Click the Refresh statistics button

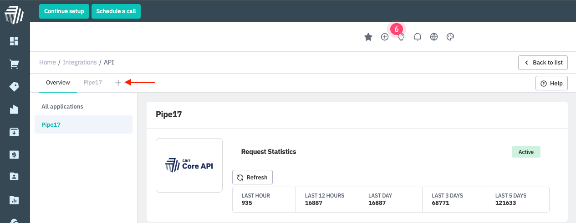coord(252,177)
